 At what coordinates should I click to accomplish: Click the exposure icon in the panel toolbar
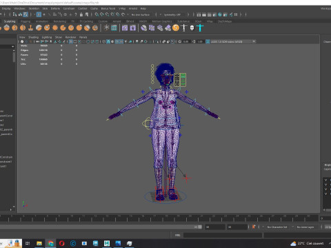(180, 41)
